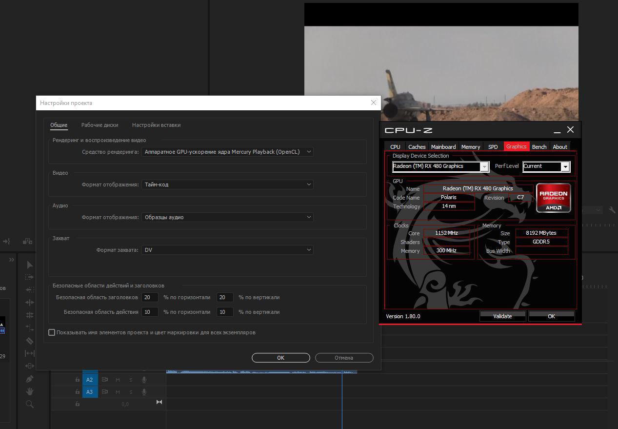618x429 pixels.
Task: Select the Hand tool
Action: click(x=30, y=391)
